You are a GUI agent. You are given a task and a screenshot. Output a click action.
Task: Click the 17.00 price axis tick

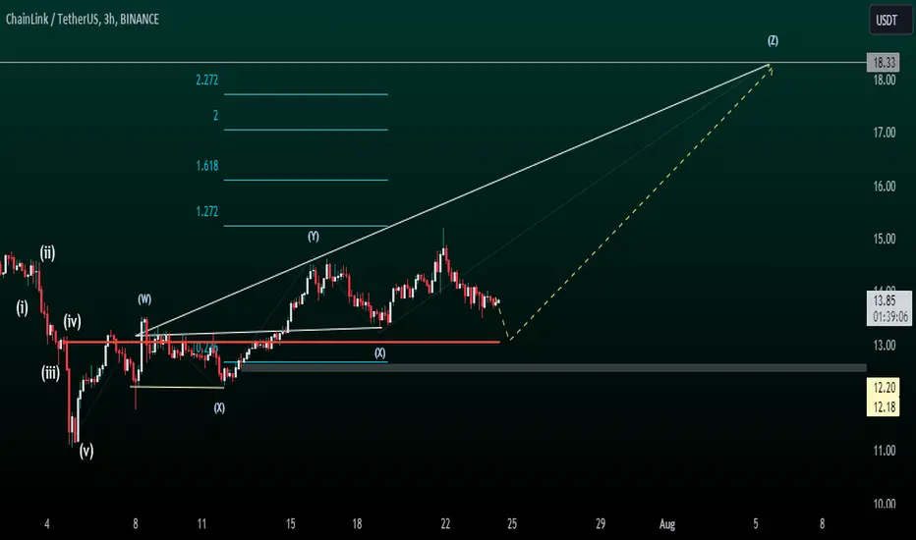(x=884, y=134)
